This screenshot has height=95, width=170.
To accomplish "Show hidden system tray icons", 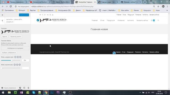I will tap(140, 93).
